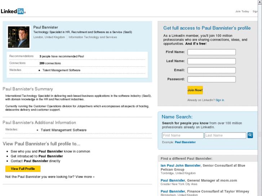Hit the Join Now! button

pos(195,90)
